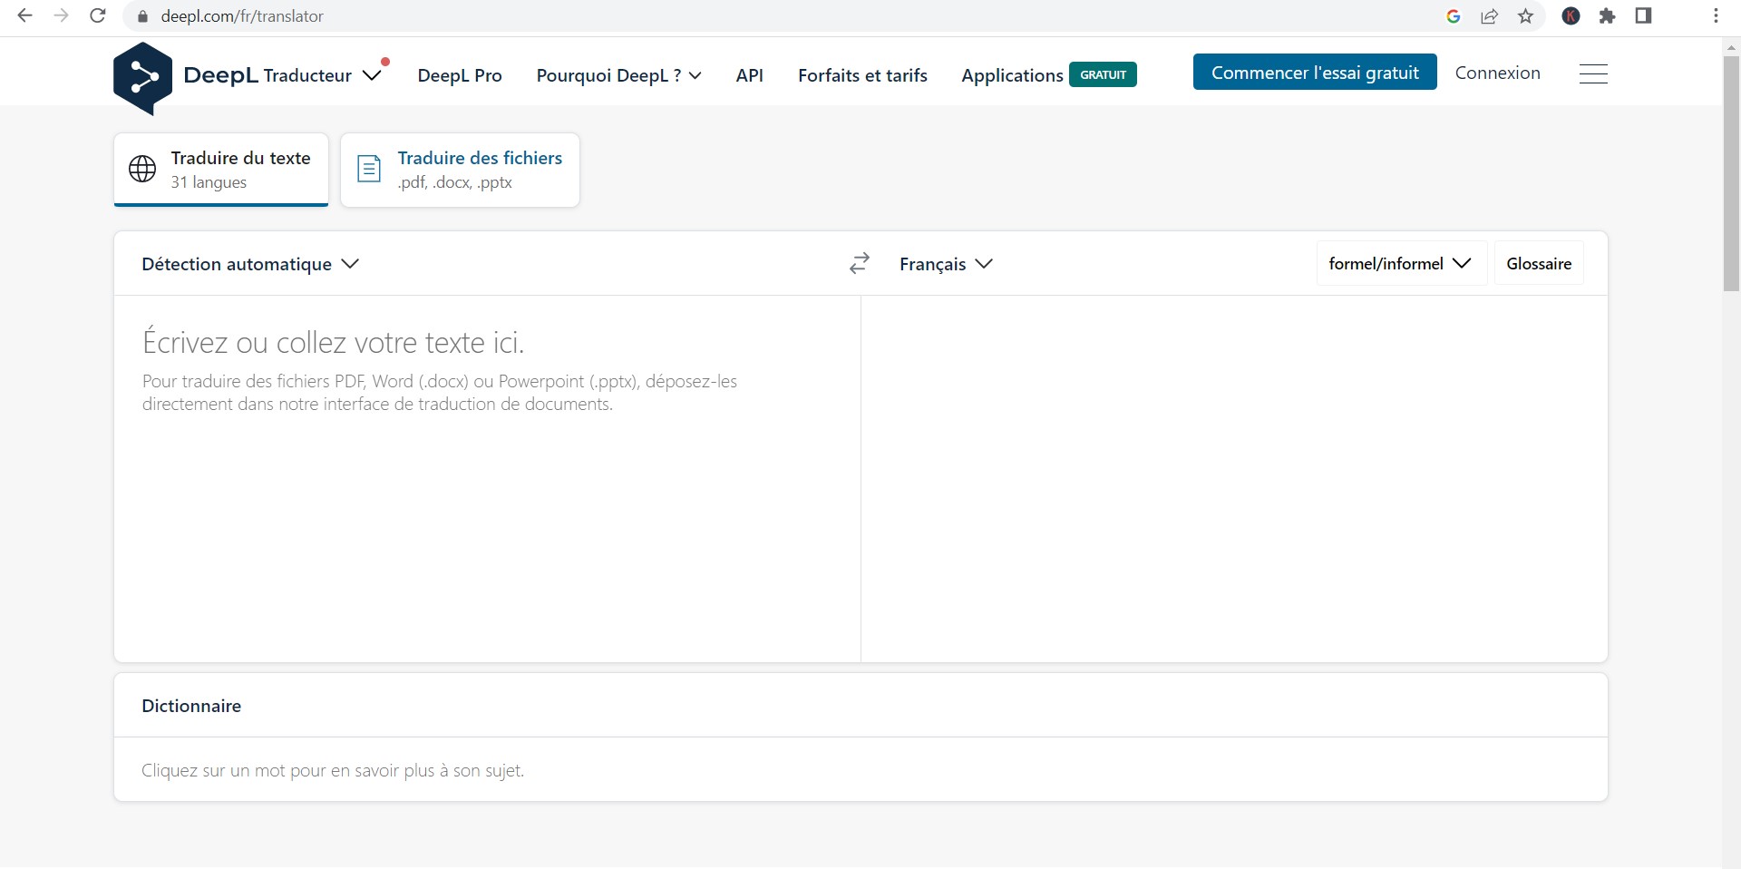Open Forfaits et tarifs page
This screenshot has width=1741, height=869.
(x=862, y=75)
